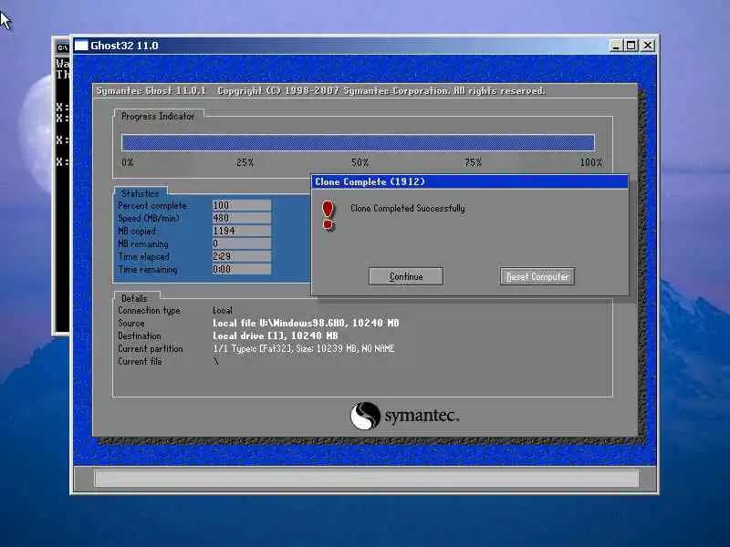The height and width of the screenshot is (547, 730).
Task: Click the 100% progress scale label
Action: click(591, 162)
